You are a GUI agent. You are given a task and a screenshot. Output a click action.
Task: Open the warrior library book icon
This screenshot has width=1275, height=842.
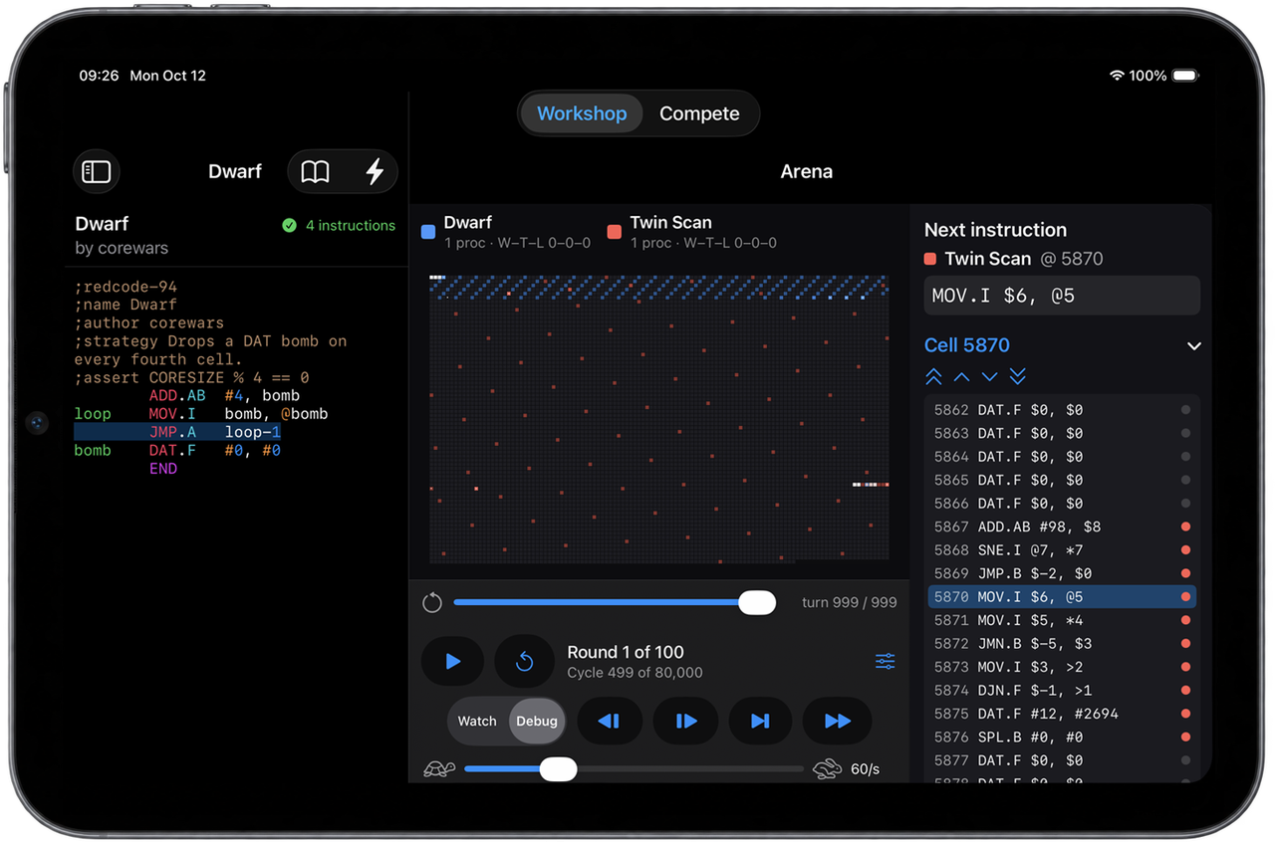(x=316, y=171)
